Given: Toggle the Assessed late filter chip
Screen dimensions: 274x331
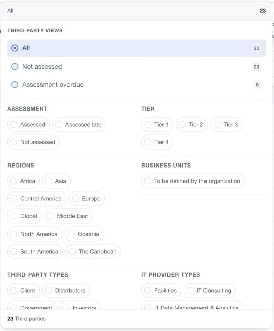Looking at the screenshot, I should 79,124.
